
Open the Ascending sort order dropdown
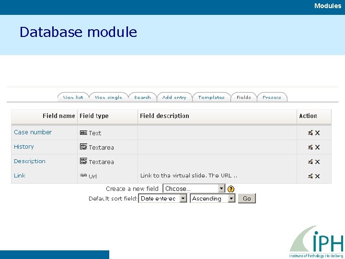coord(213,199)
